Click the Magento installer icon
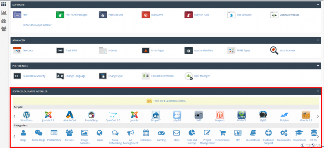The height and width of the screenshot is (148, 324). tap(220, 115)
